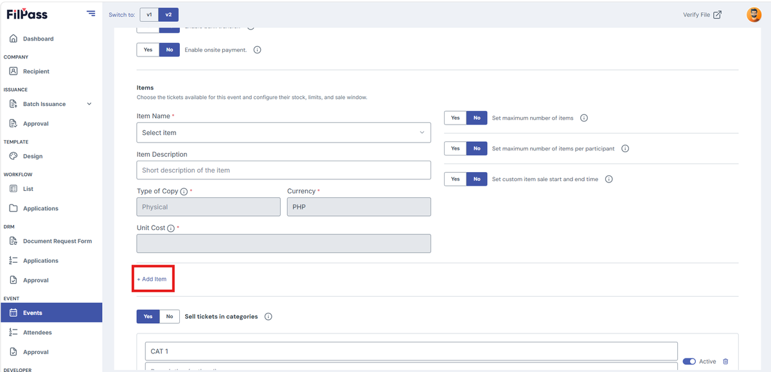771x372 pixels.
Task: Delete CAT 1 category with trash icon
Action: [x=725, y=362]
